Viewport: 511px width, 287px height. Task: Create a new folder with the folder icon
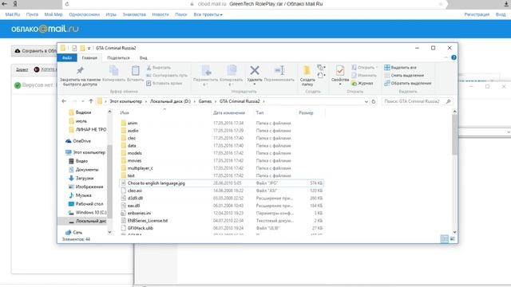[307, 71]
